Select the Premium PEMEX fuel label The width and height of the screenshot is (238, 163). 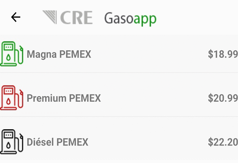tap(64, 98)
